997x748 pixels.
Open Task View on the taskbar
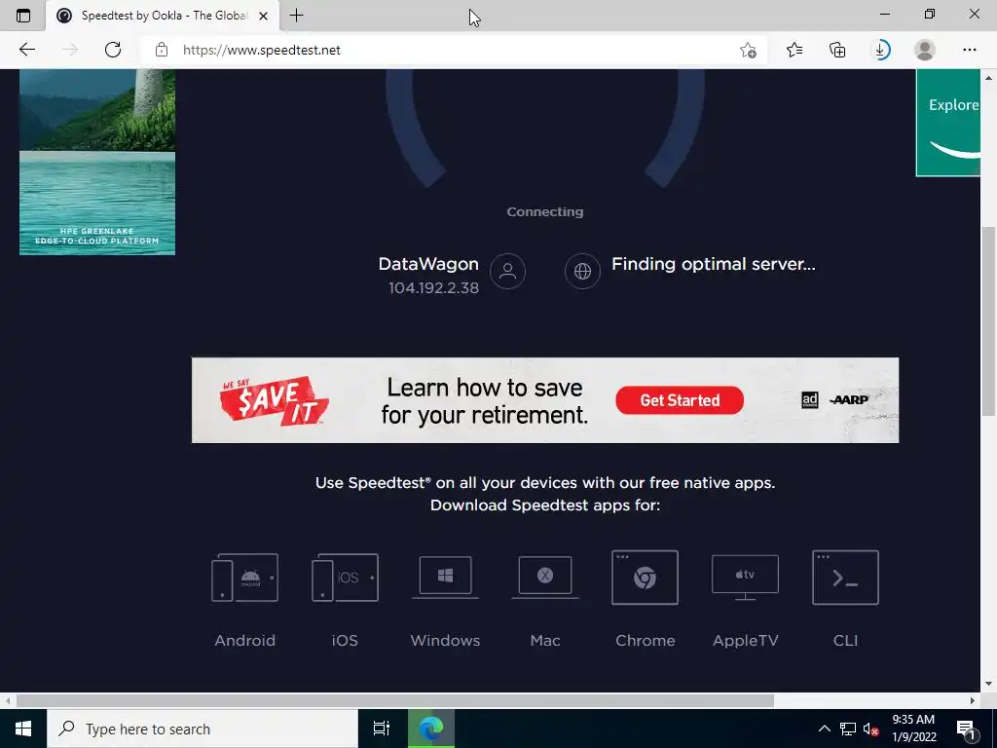pos(382,729)
